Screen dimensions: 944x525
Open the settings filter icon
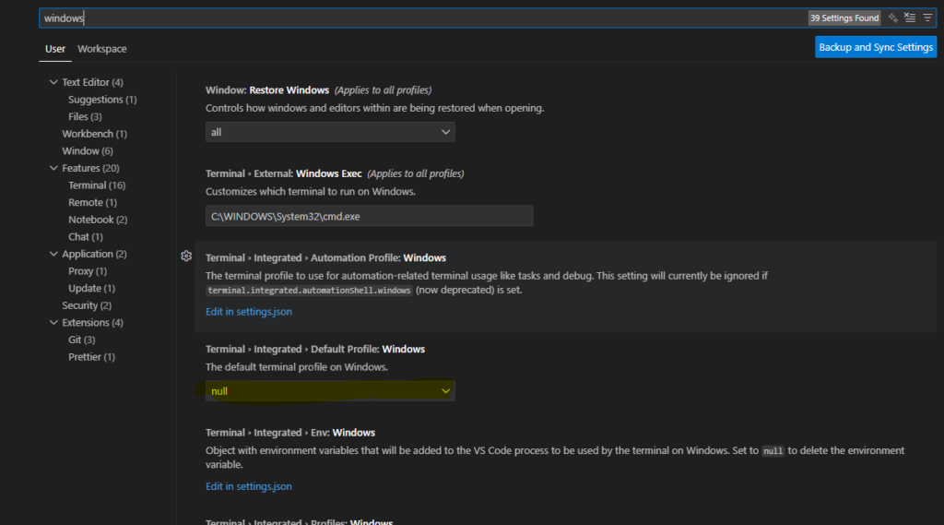[927, 18]
